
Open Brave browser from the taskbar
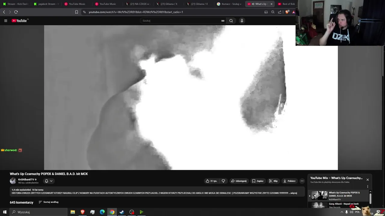pyautogui.click(x=82, y=212)
